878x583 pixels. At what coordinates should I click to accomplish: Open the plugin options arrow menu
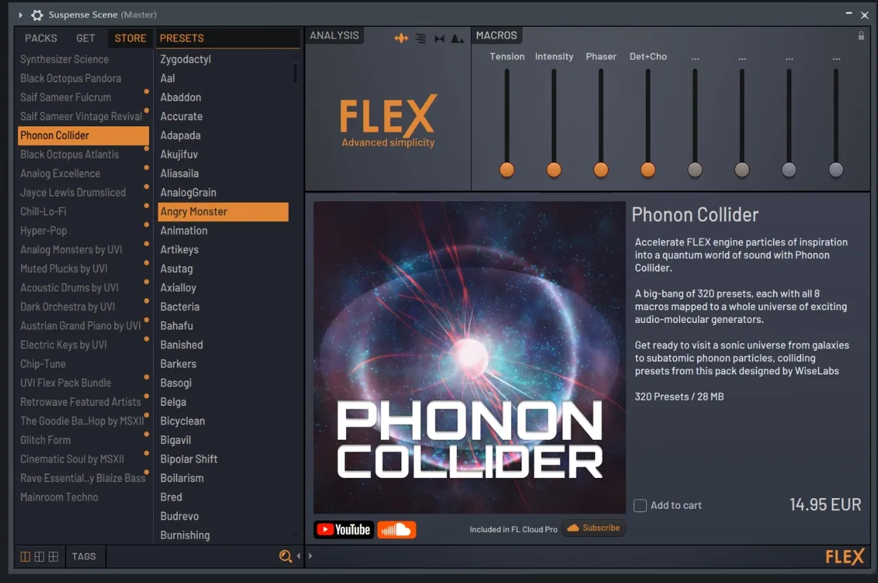tap(21, 15)
